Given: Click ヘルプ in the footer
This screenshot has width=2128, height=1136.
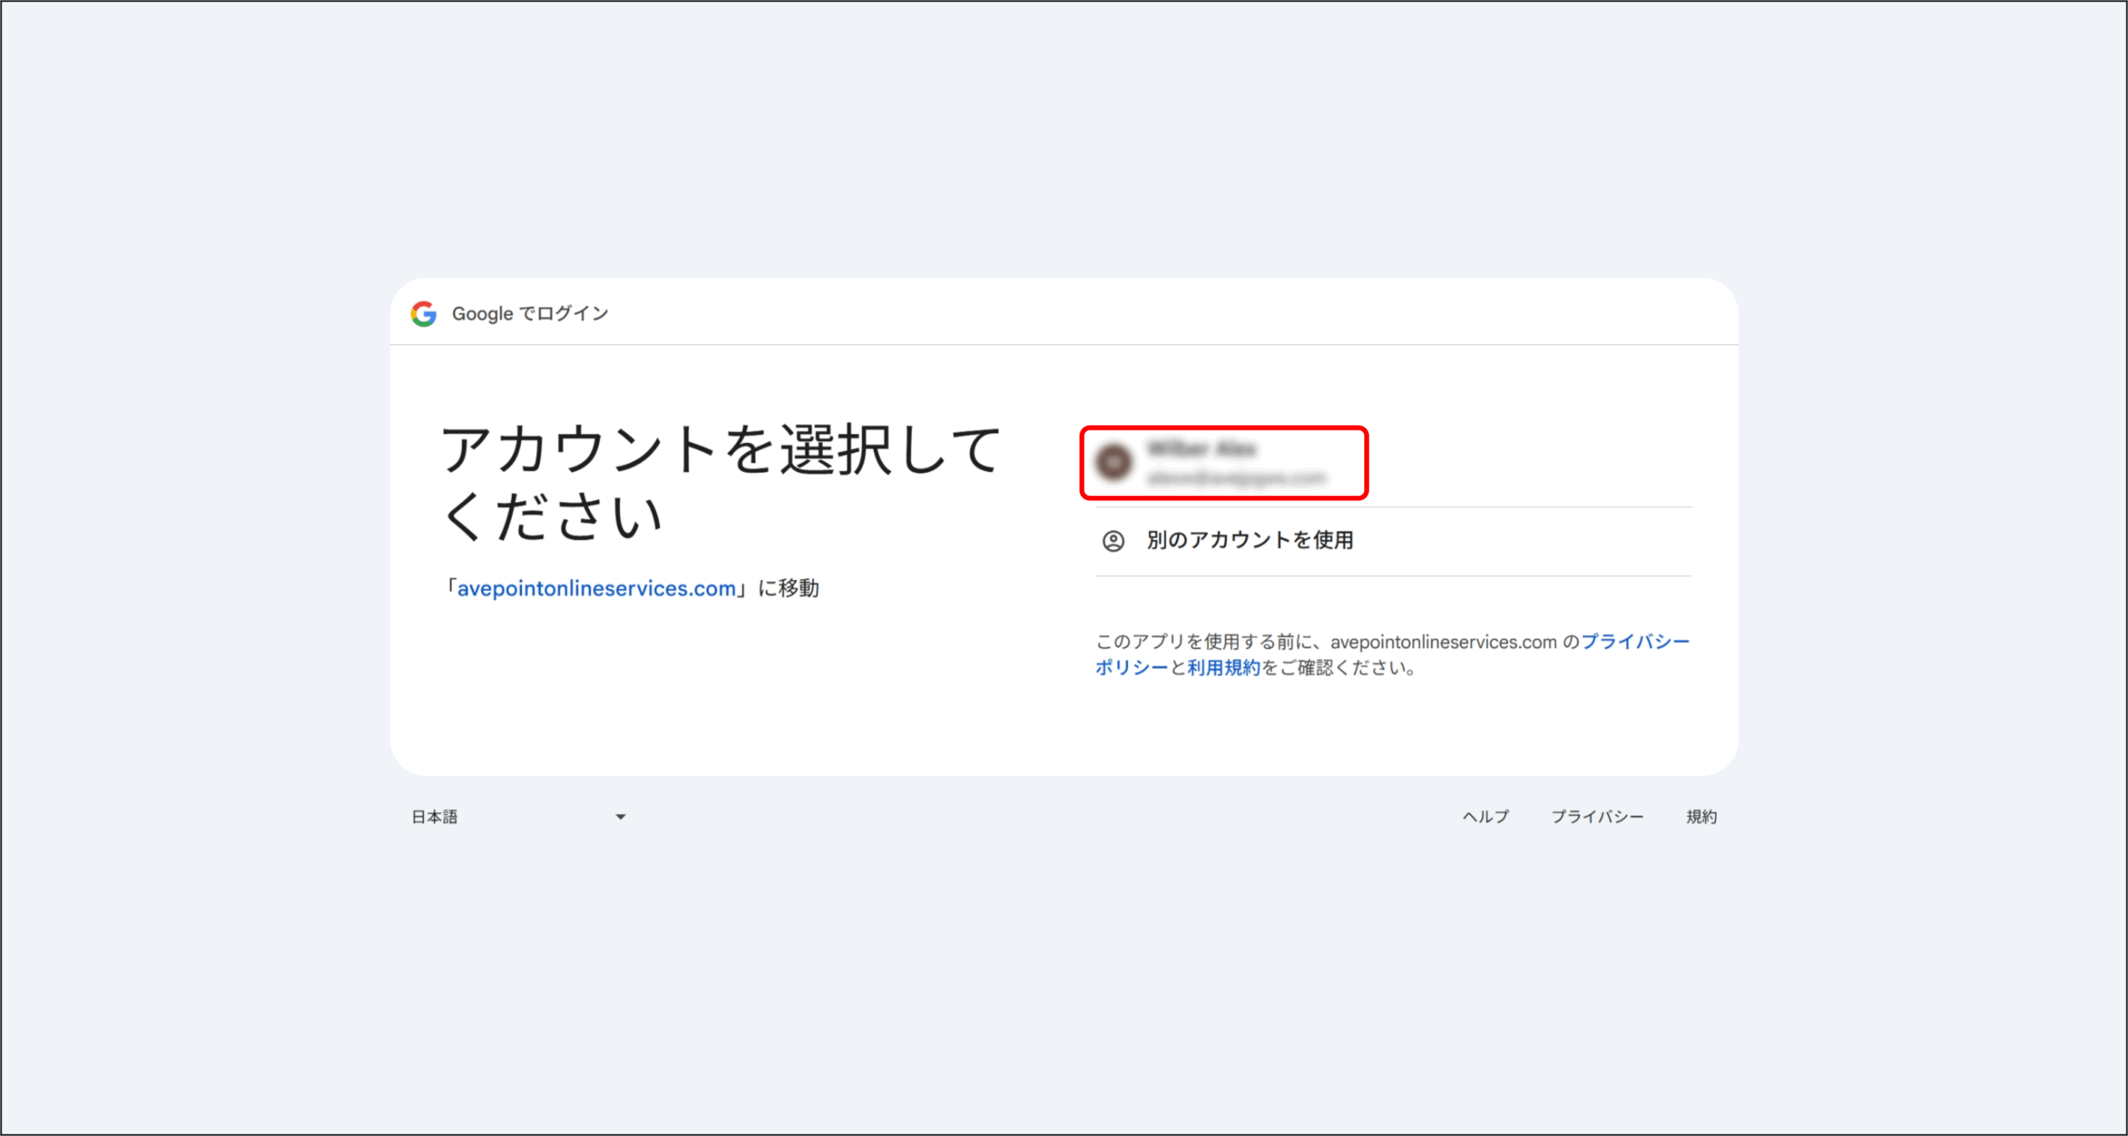Looking at the screenshot, I should tap(1485, 817).
